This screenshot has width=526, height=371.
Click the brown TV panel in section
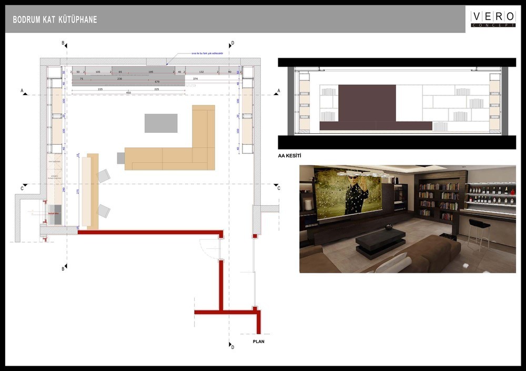click(x=367, y=103)
